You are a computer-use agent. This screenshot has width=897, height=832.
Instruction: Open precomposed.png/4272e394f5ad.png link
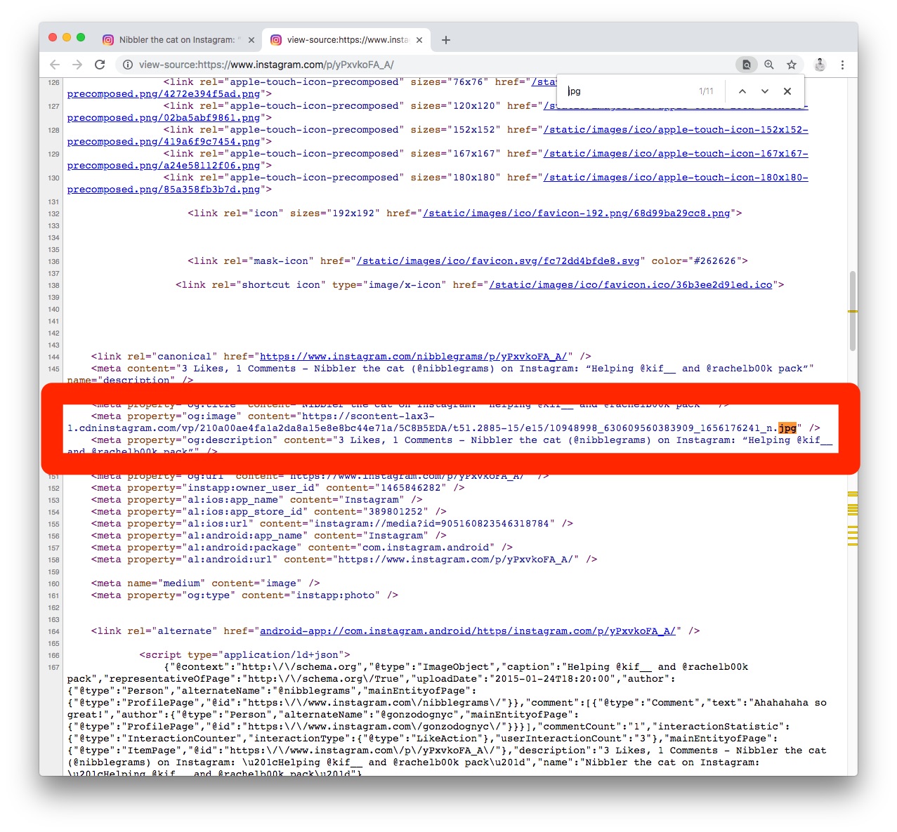(x=164, y=94)
